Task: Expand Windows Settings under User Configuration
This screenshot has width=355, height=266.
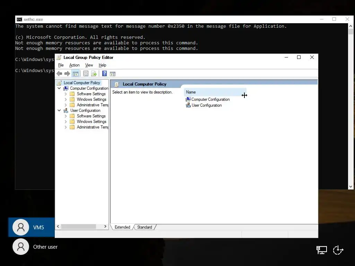Action: (66, 122)
